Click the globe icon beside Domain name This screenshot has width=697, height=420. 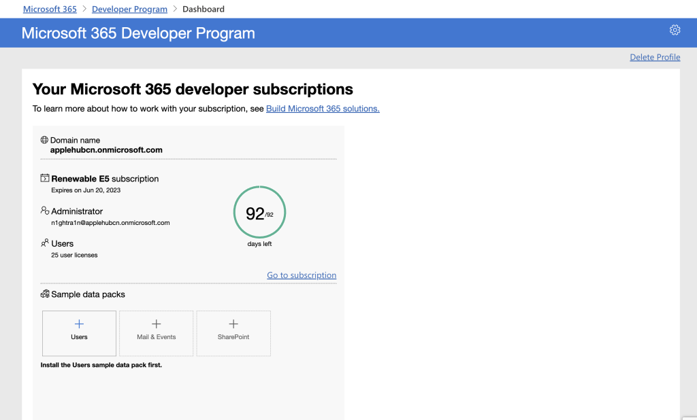44,140
